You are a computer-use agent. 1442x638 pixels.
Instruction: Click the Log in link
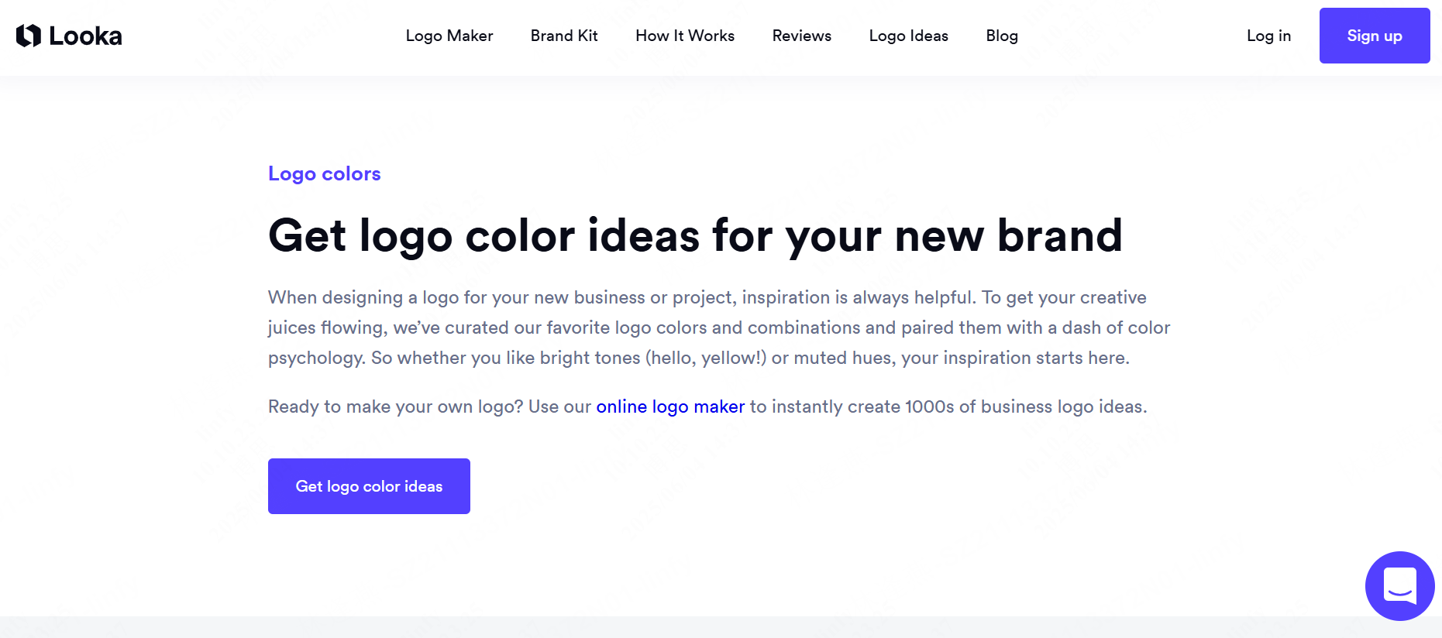pyautogui.click(x=1268, y=36)
